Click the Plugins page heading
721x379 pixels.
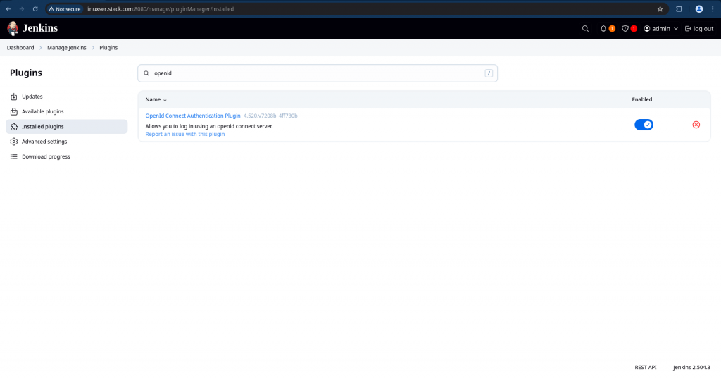coord(26,73)
